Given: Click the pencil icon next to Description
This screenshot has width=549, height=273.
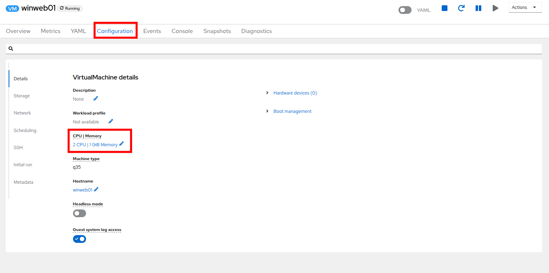Looking at the screenshot, I should [95, 99].
